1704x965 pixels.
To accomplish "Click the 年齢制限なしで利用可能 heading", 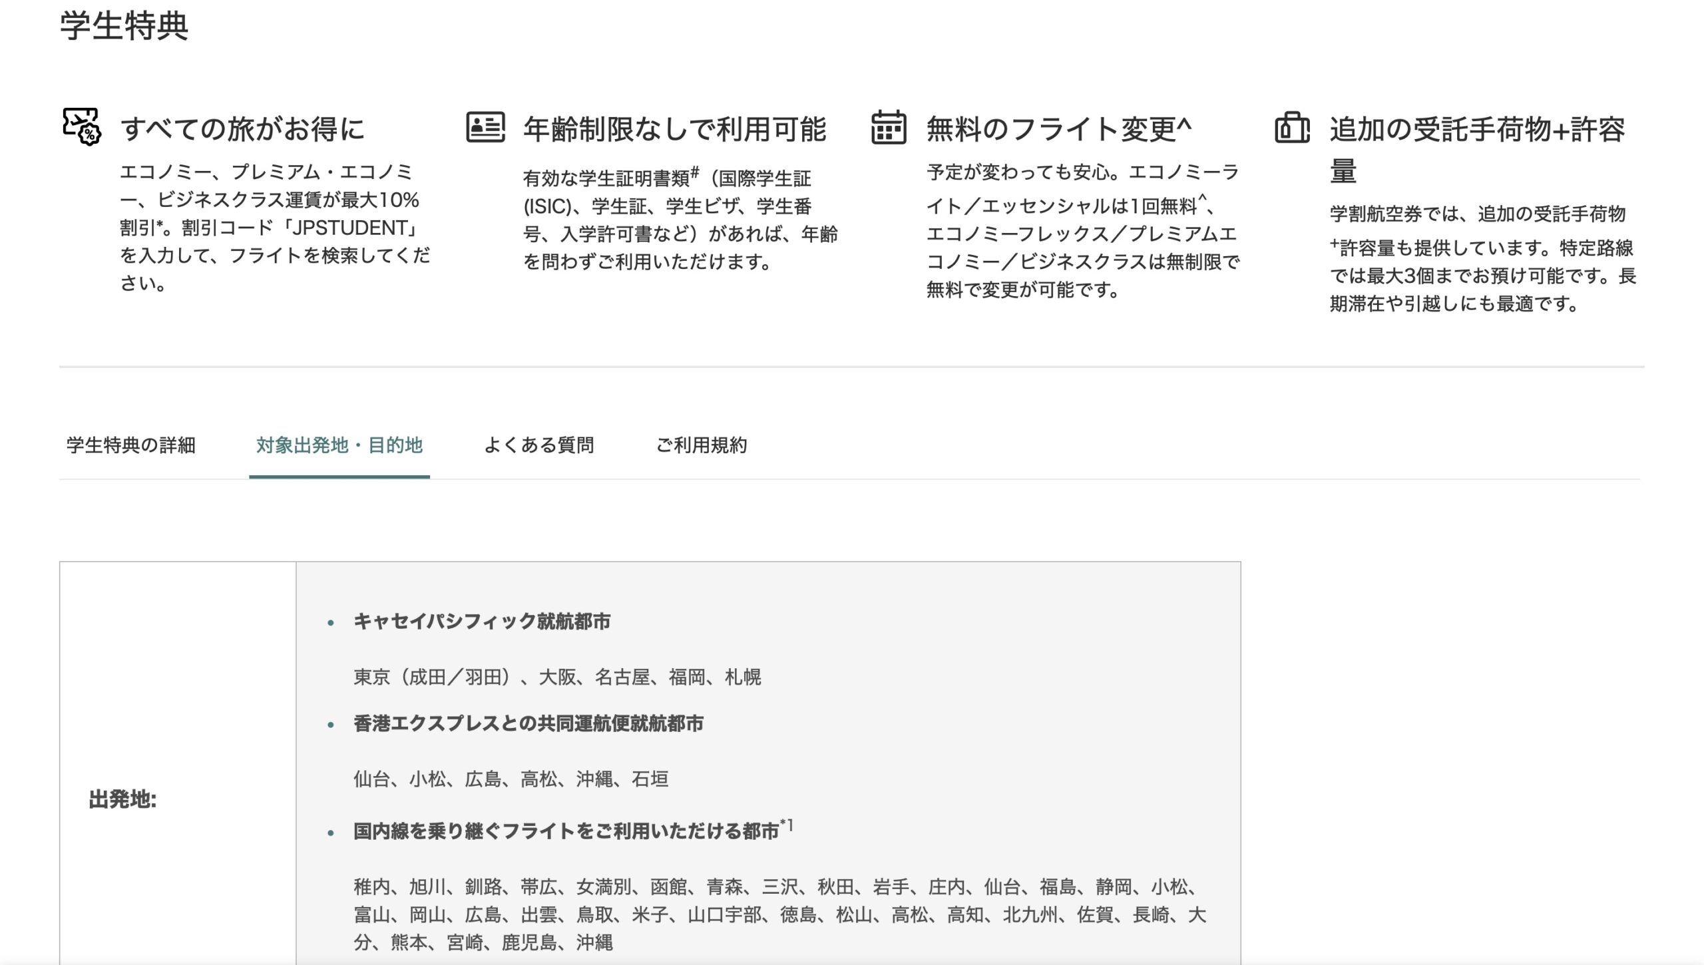I will point(674,129).
